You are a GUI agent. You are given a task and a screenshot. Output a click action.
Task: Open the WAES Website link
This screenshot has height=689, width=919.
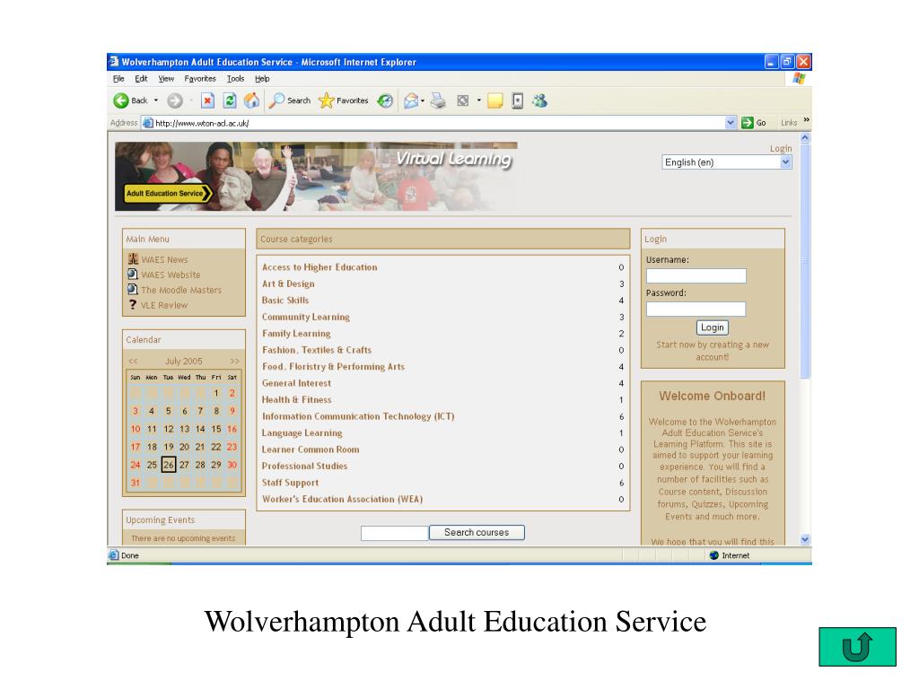pos(171,275)
